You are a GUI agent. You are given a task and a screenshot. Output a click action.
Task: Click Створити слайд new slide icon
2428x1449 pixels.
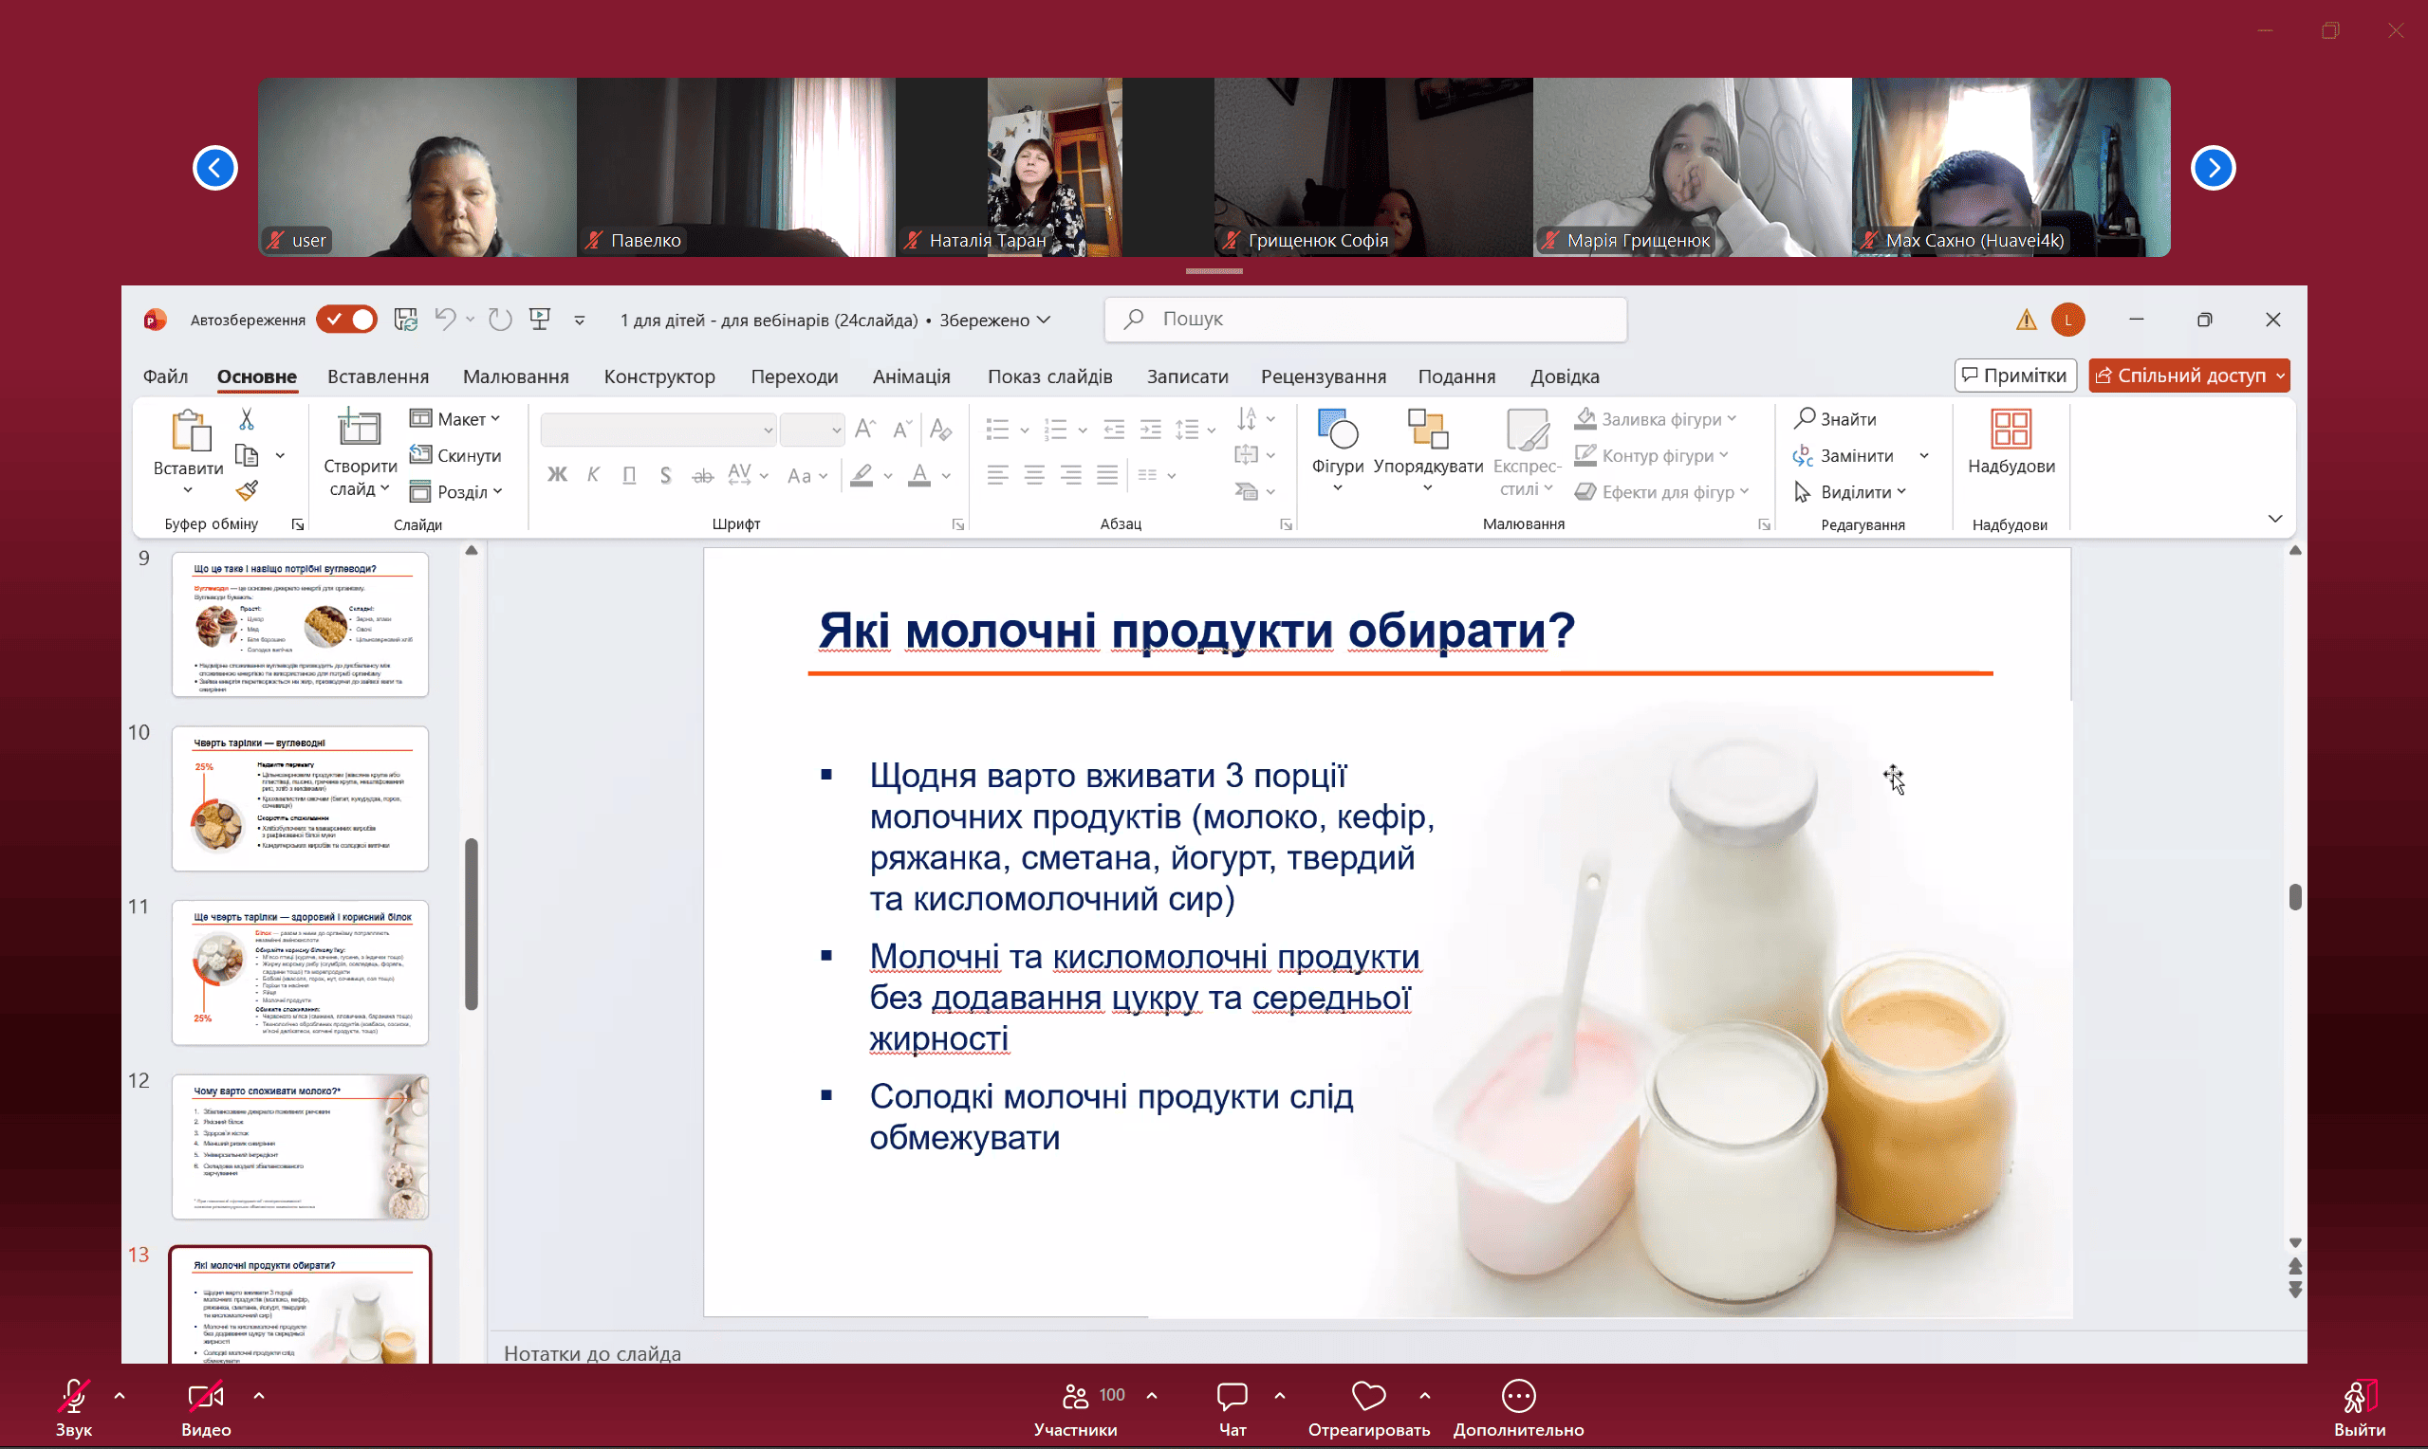[359, 430]
